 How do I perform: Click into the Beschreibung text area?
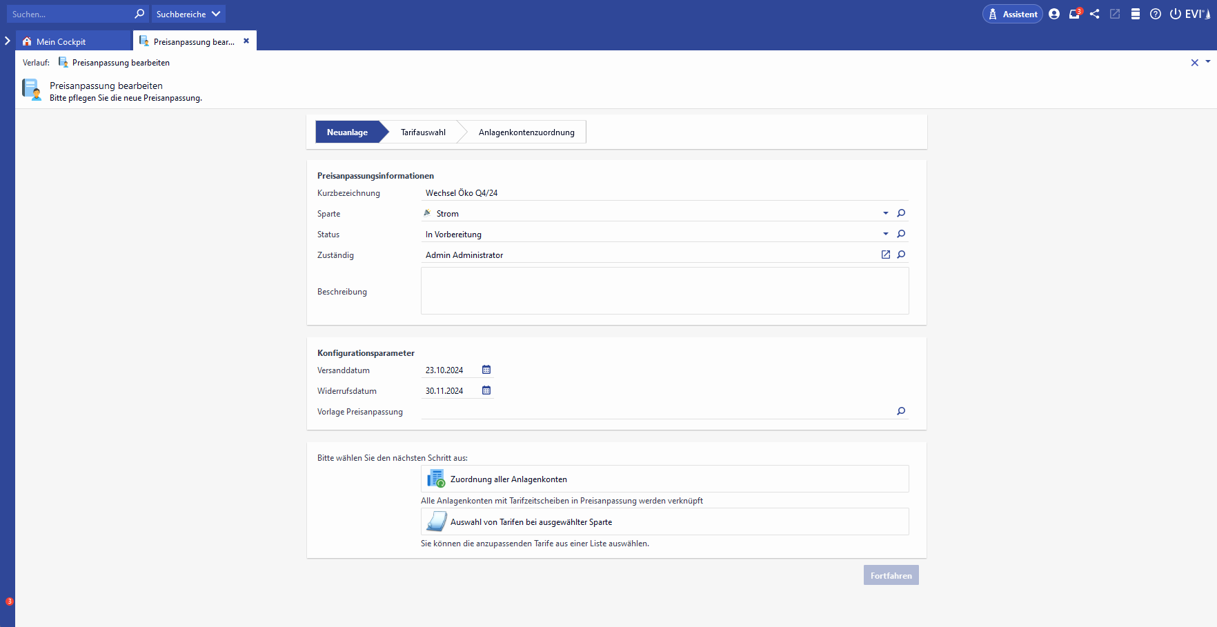point(664,291)
